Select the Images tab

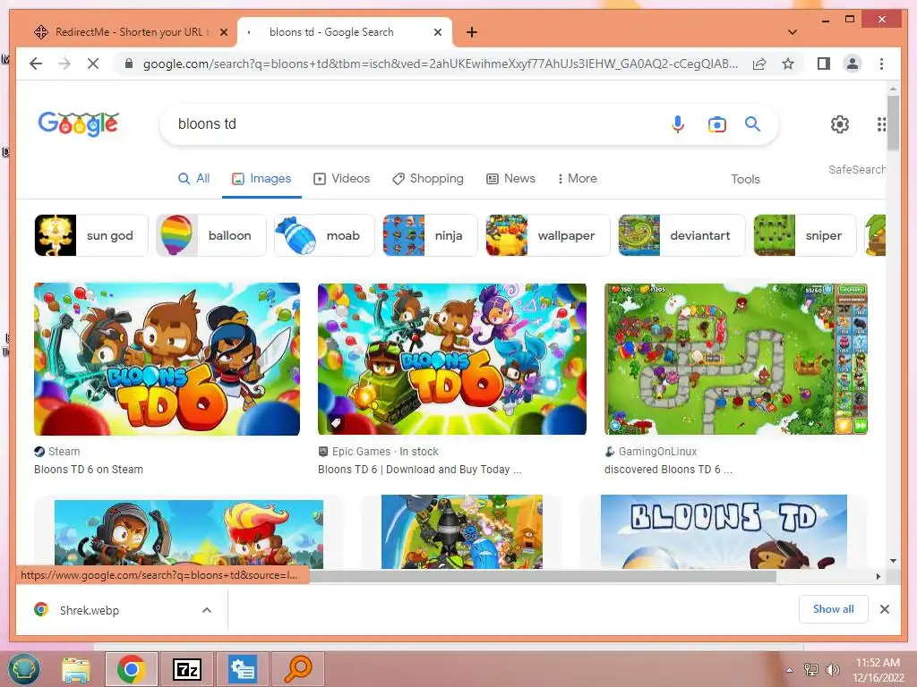tap(261, 179)
